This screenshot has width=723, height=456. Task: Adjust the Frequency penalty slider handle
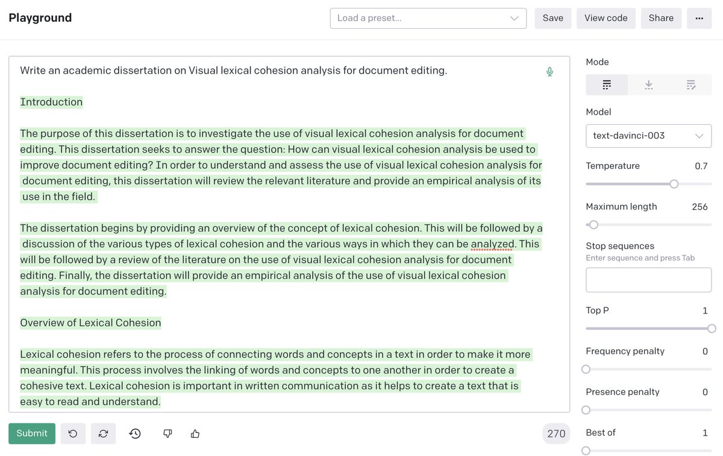coord(586,369)
